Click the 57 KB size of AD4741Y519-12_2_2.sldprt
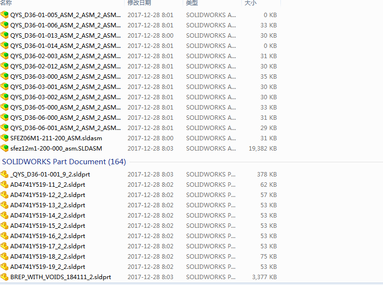The image size is (383, 285). (269, 195)
